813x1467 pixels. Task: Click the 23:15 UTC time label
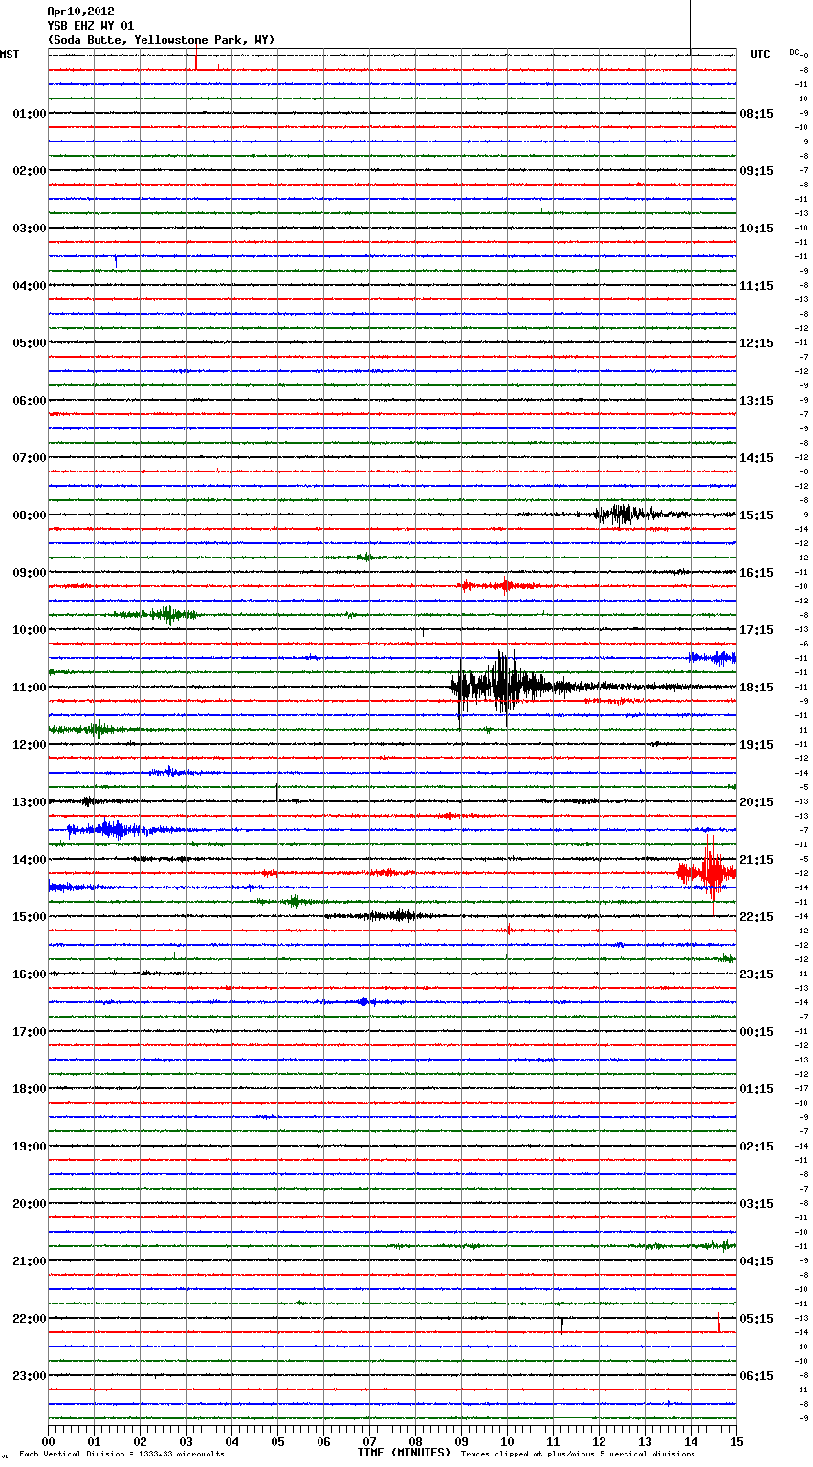click(757, 974)
